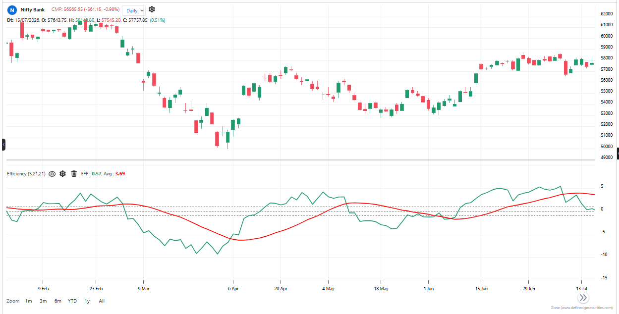Set zoom range to 1y
This screenshot has width=619, height=314.
tap(87, 301)
